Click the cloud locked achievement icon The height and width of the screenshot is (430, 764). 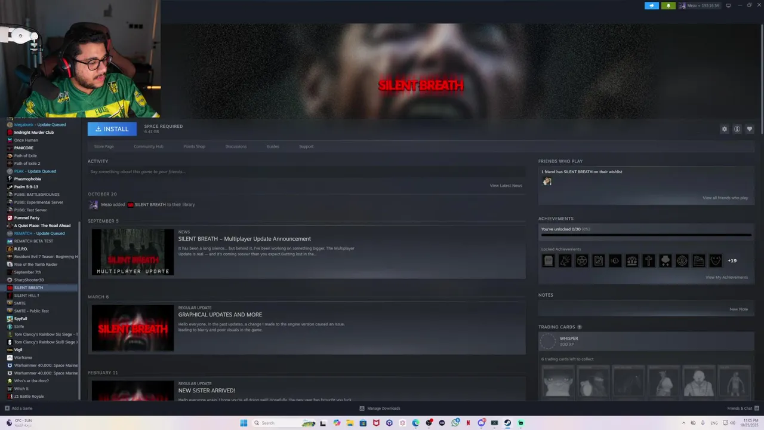[x=665, y=260]
